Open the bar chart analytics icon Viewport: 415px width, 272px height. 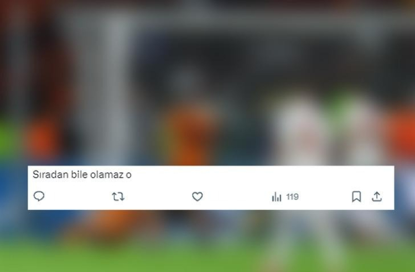[x=277, y=197]
